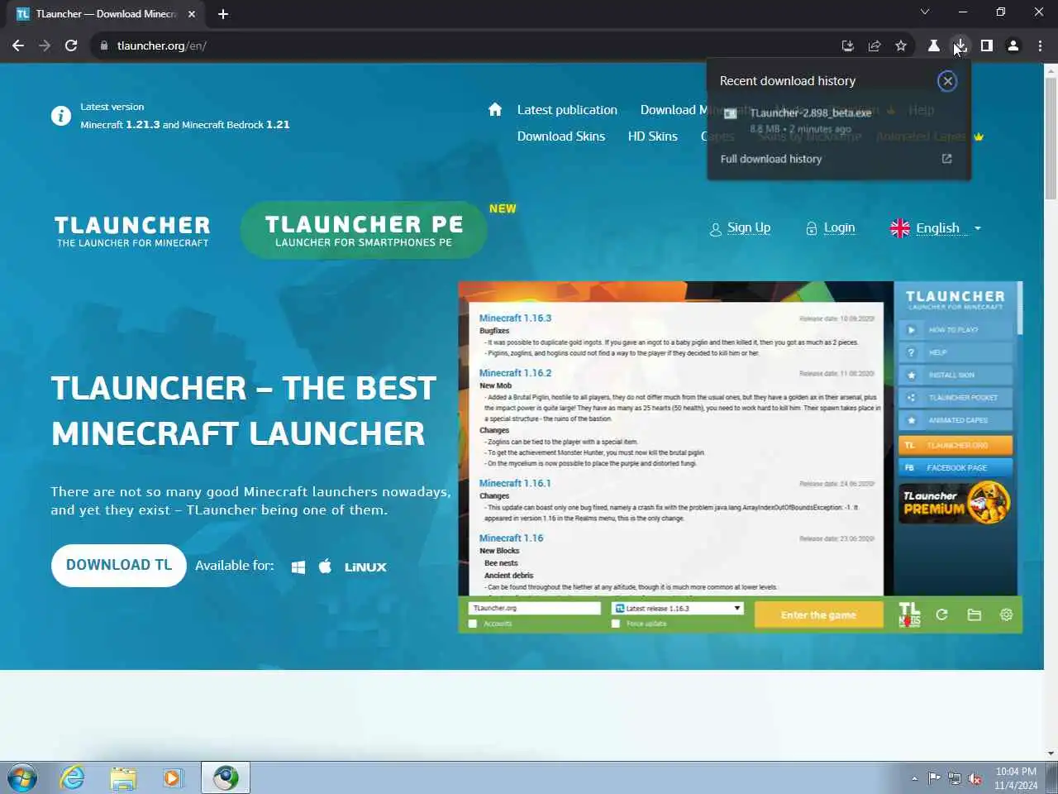Click the home icon in site navigation
Image resolution: width=1058 pixels, height=794 pixels.
tap(495, 109)
